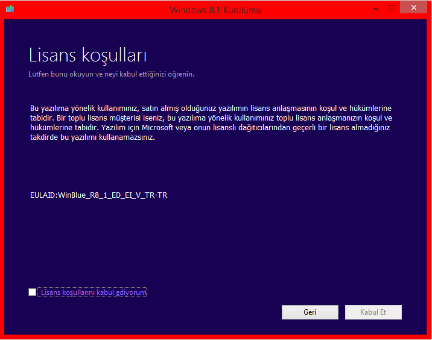432x340 pixels.
Task: Click the license paragraph starting Bu yazılıma yönelik
Action: click(x=211, y=123)
